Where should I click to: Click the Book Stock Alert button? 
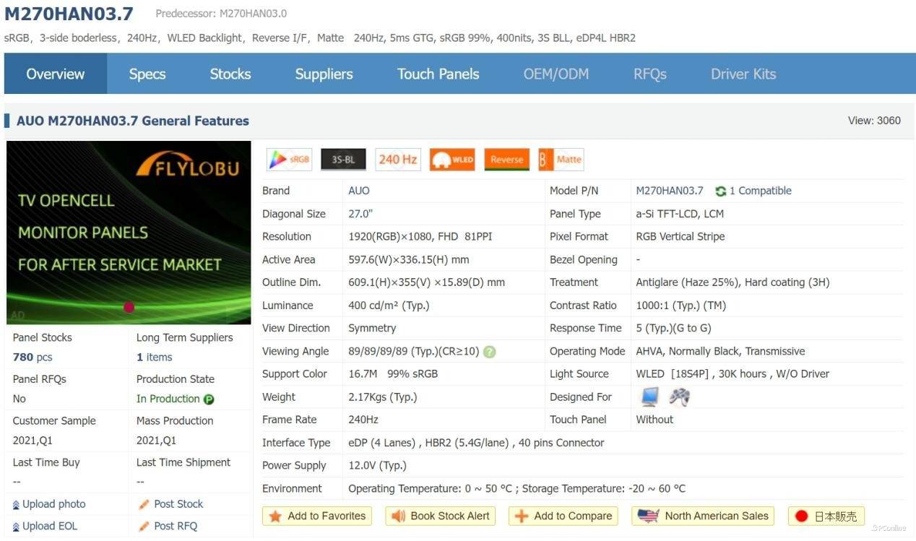tap(441, 516)
